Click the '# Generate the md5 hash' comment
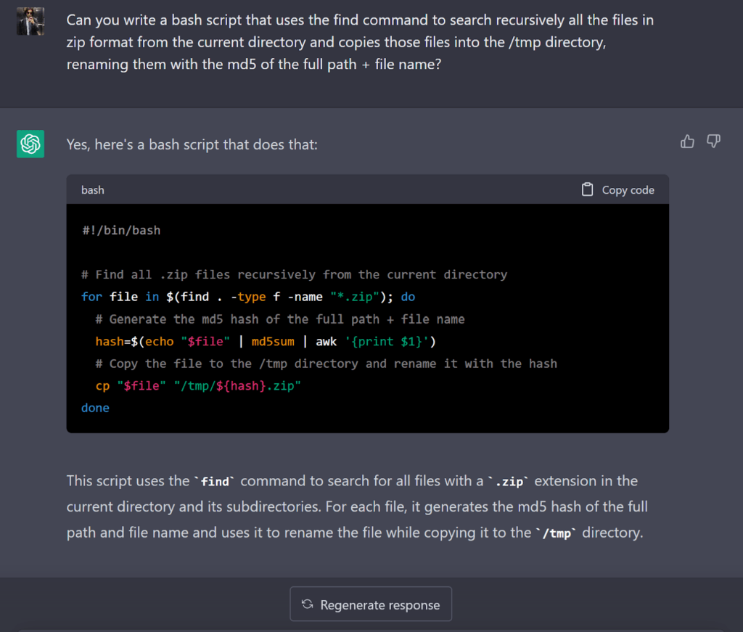The width and height of the screenshot is (743, 632). (x=280, y=319)
